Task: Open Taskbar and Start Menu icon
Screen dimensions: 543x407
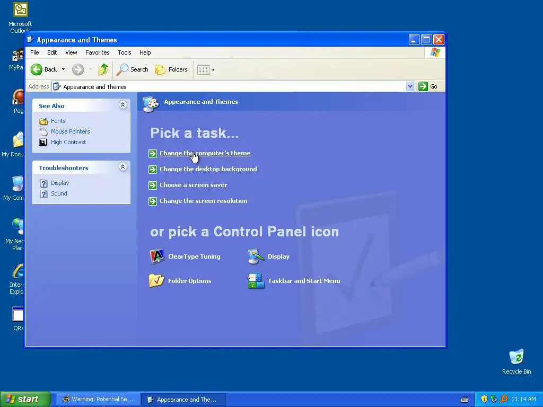Action: 256,281
